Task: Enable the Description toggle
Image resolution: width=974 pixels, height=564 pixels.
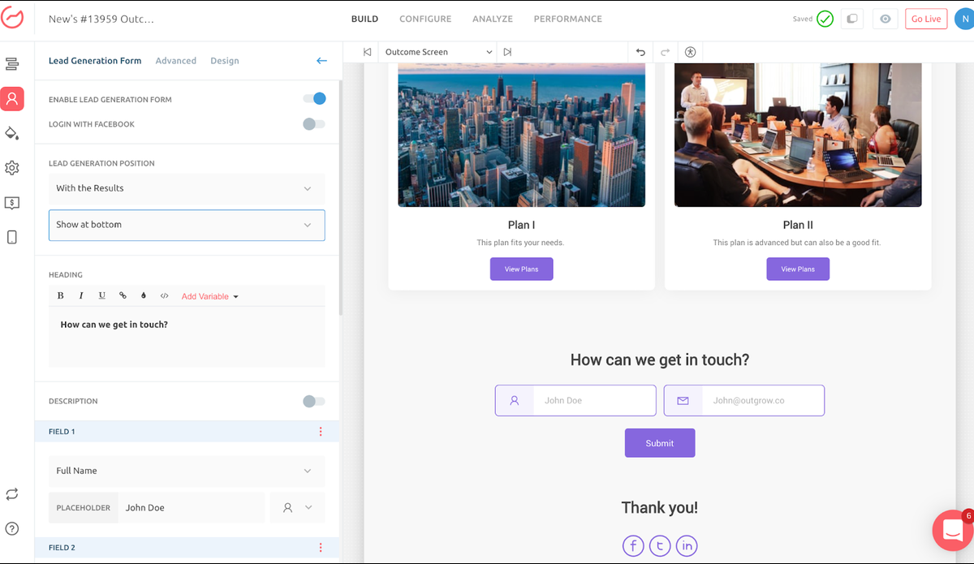Action: (x=314, y=401)
